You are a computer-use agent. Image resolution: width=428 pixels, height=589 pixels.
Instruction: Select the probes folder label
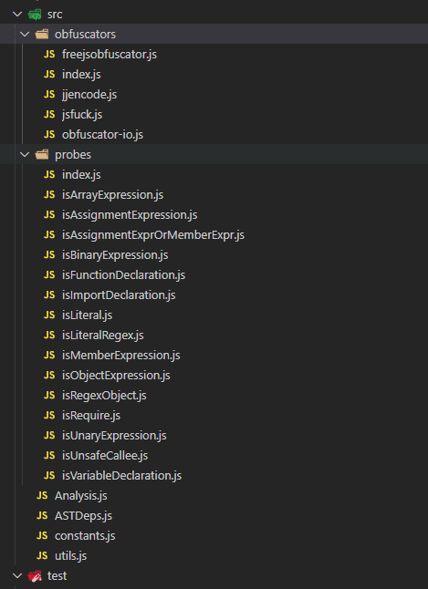coord(73,155)
